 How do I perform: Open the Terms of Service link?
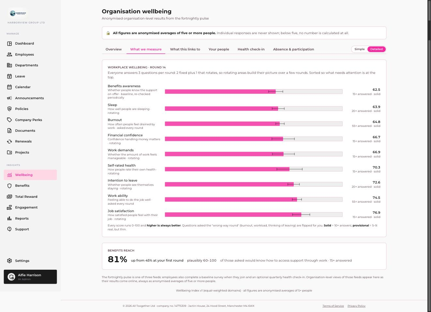click(333, 306)
